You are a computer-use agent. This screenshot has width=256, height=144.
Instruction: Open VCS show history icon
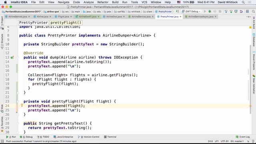[236, 12]
